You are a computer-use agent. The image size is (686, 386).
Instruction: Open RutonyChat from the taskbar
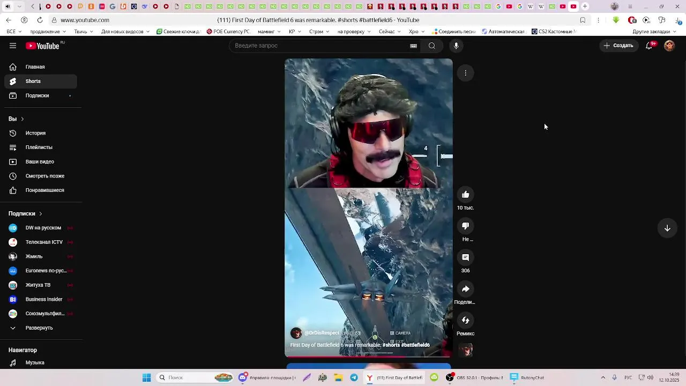(x=527, y=377)
